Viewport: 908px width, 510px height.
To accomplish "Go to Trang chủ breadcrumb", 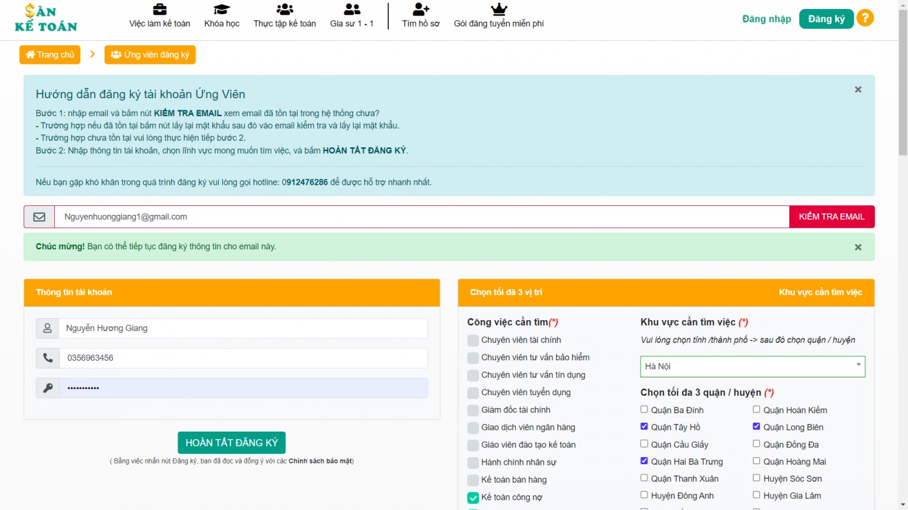I will click(x=50, y=55).
